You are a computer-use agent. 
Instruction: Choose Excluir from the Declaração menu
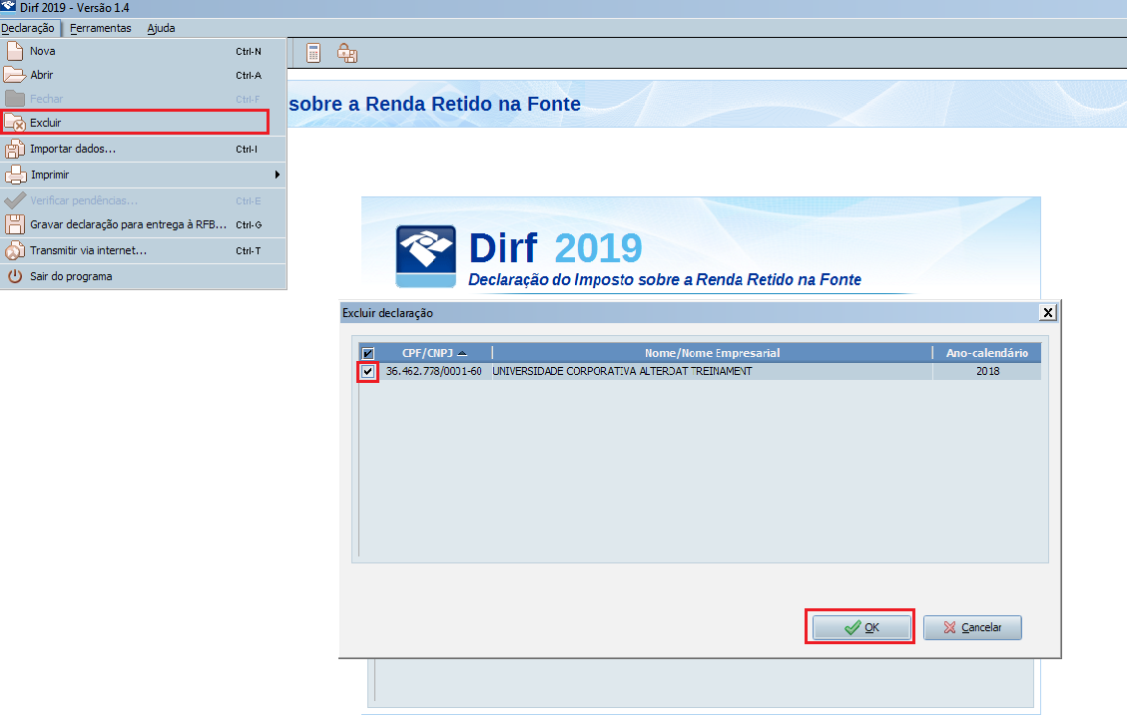[x=135, y=123]
